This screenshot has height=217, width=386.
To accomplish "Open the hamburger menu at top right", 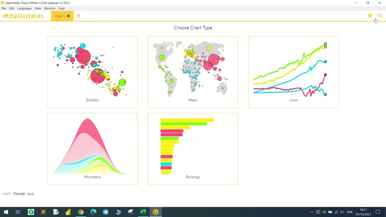I will click(379, 16).
